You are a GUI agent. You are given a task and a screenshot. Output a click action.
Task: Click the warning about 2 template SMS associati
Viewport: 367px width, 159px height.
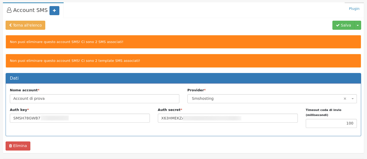click(75, 61)
